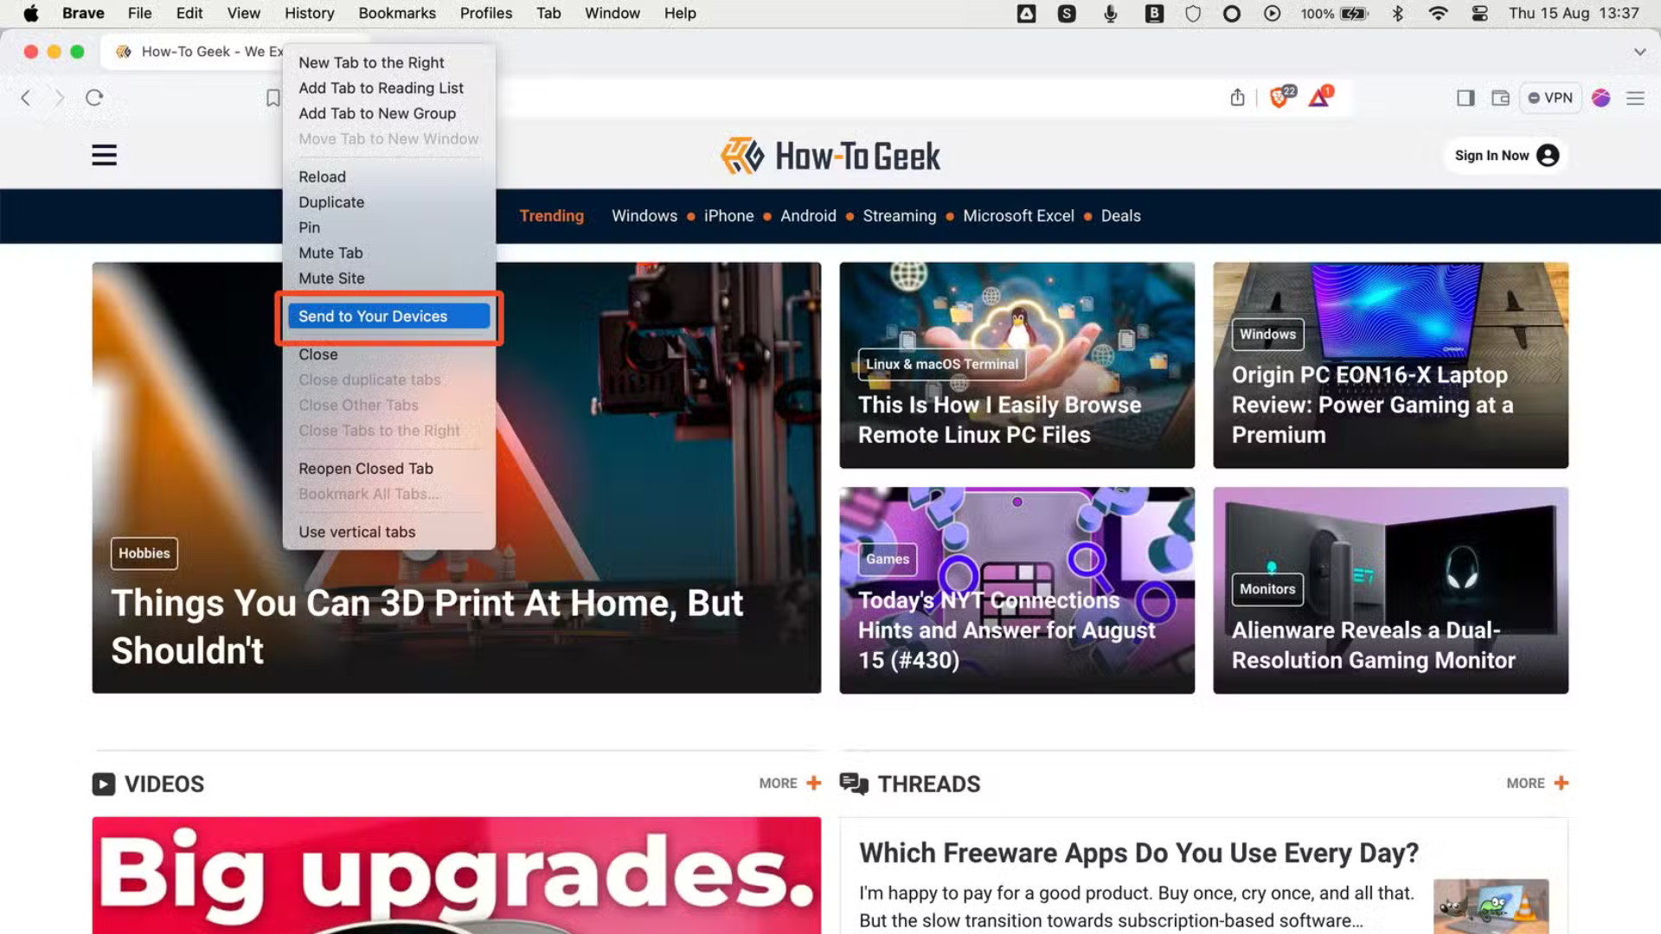Open the Bookmarks menu in the menu bar
This screenshot has height=934, width=1661.
point(397,13)
